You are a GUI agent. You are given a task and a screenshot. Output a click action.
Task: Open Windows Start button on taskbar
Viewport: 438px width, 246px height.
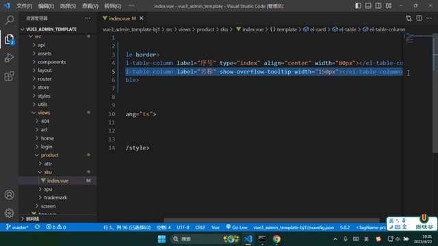click(x=162, y=239)
